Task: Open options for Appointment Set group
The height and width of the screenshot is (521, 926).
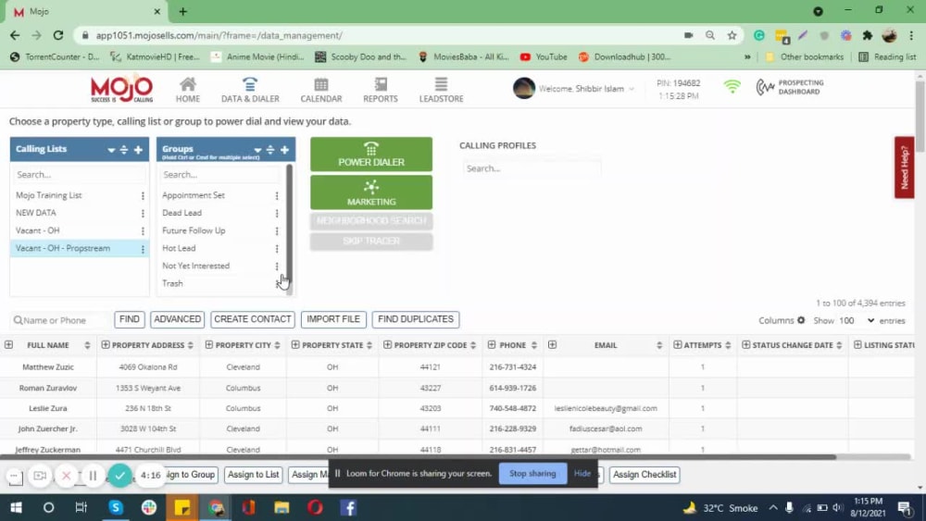Action: 276,196
